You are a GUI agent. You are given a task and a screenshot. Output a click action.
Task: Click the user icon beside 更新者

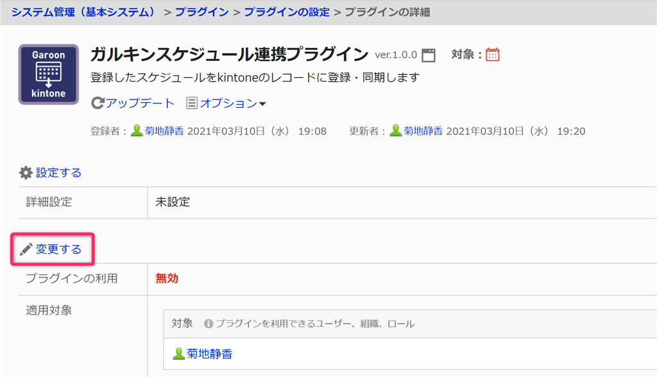395,131
